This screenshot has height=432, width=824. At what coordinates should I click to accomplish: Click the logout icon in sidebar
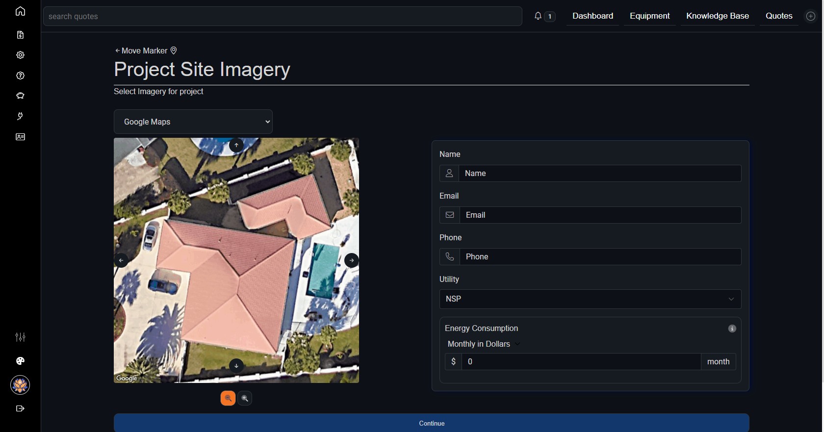click(x=20, y=408)
